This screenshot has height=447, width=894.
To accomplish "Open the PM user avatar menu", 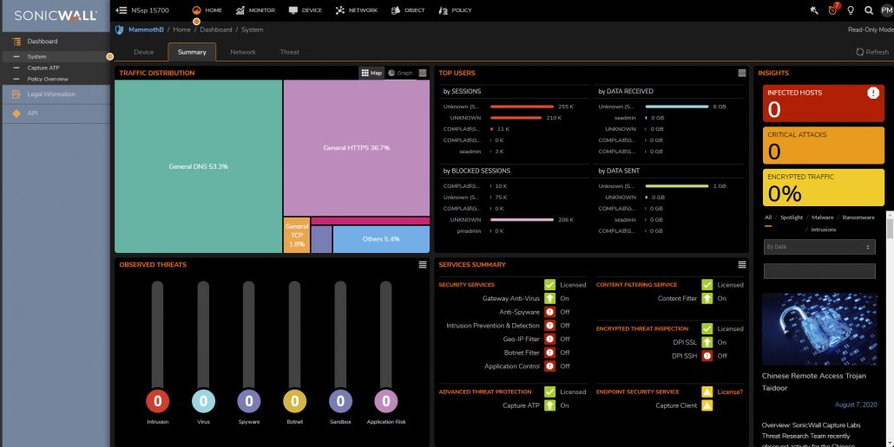I will pyautogui.click(x=886, y=10).
